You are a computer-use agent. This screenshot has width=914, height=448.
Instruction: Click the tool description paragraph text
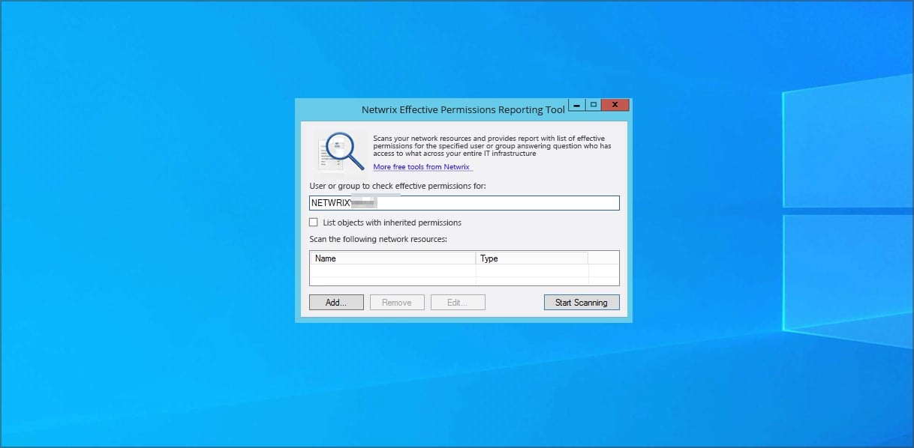tap(492, 145)
